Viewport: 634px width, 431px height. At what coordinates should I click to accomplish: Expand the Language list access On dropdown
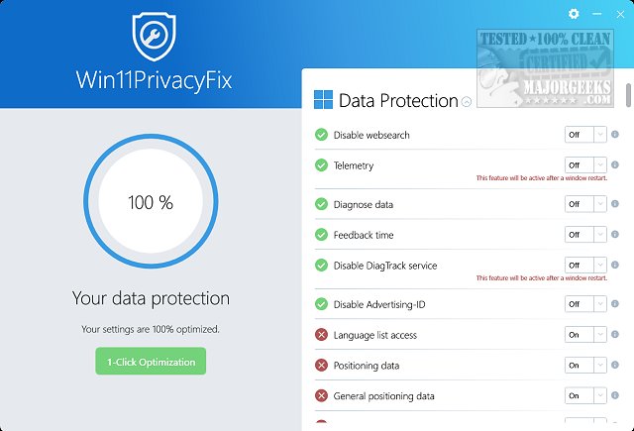584,335
